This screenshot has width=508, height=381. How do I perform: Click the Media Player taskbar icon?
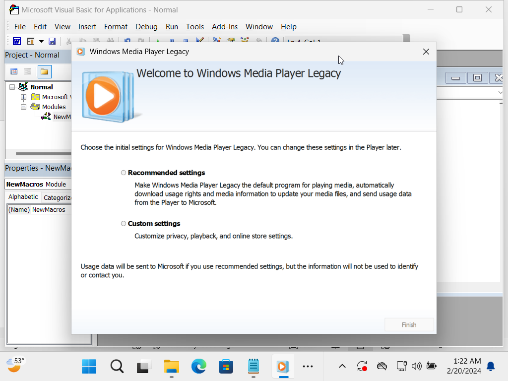pos(283,367)
